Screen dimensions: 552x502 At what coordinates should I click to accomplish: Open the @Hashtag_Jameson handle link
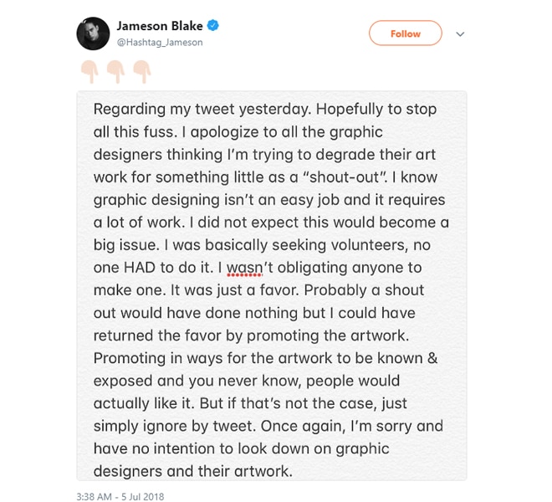(160, 43)
